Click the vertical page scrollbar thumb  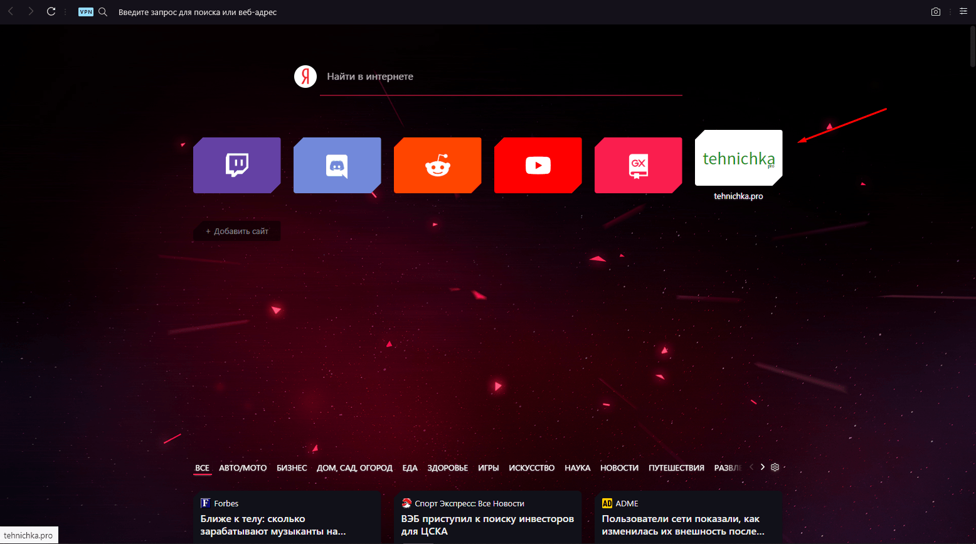(x=972, y=46)
